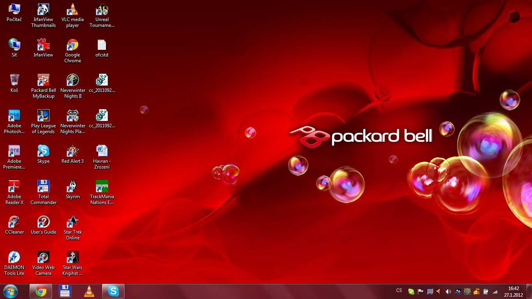Open the volume speaker tray icon
The height and width of the screenshot is (299, 532).
tap(448, 291)
